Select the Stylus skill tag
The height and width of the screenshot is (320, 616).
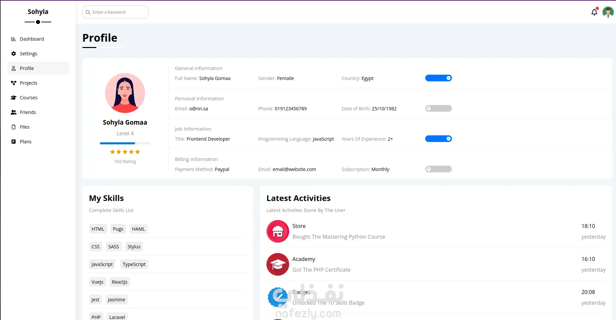click(x=134, y=247)
